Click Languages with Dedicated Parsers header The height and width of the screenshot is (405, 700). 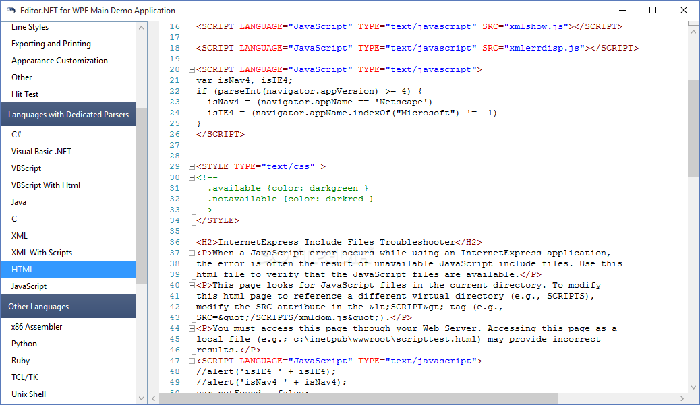click(68, 114)
